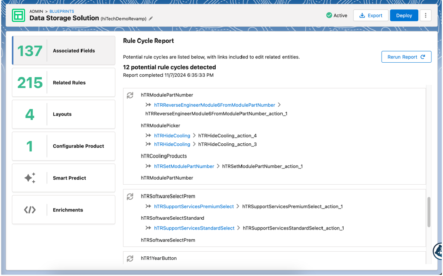Export the blueprint
Viewport: 443px width, 276px height.
[x=371, y=15]
